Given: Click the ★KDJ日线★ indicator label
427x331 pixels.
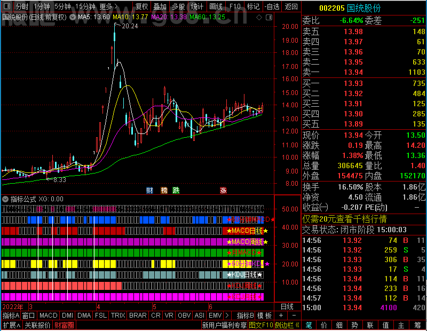Looking at the screenshot, I should [244, 274].
